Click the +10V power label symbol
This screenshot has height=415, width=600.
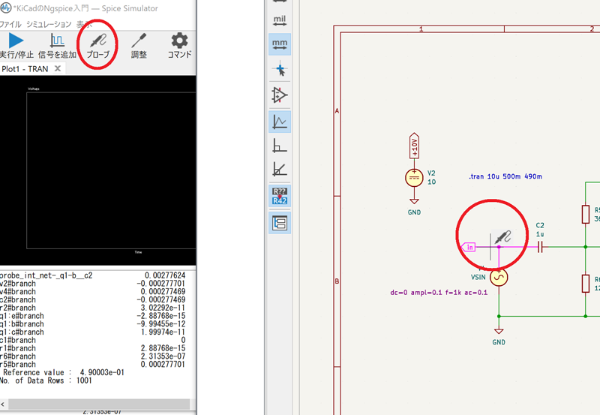414,146
